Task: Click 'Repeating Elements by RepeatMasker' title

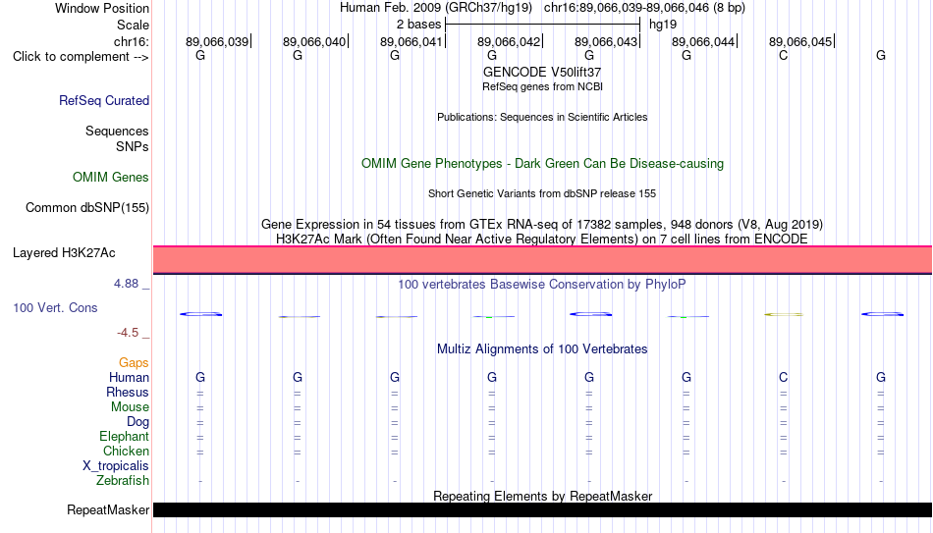Action: pos(542,496)
